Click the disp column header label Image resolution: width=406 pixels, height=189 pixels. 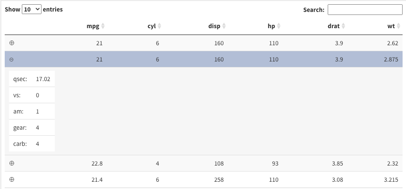[x=214, y=26]
